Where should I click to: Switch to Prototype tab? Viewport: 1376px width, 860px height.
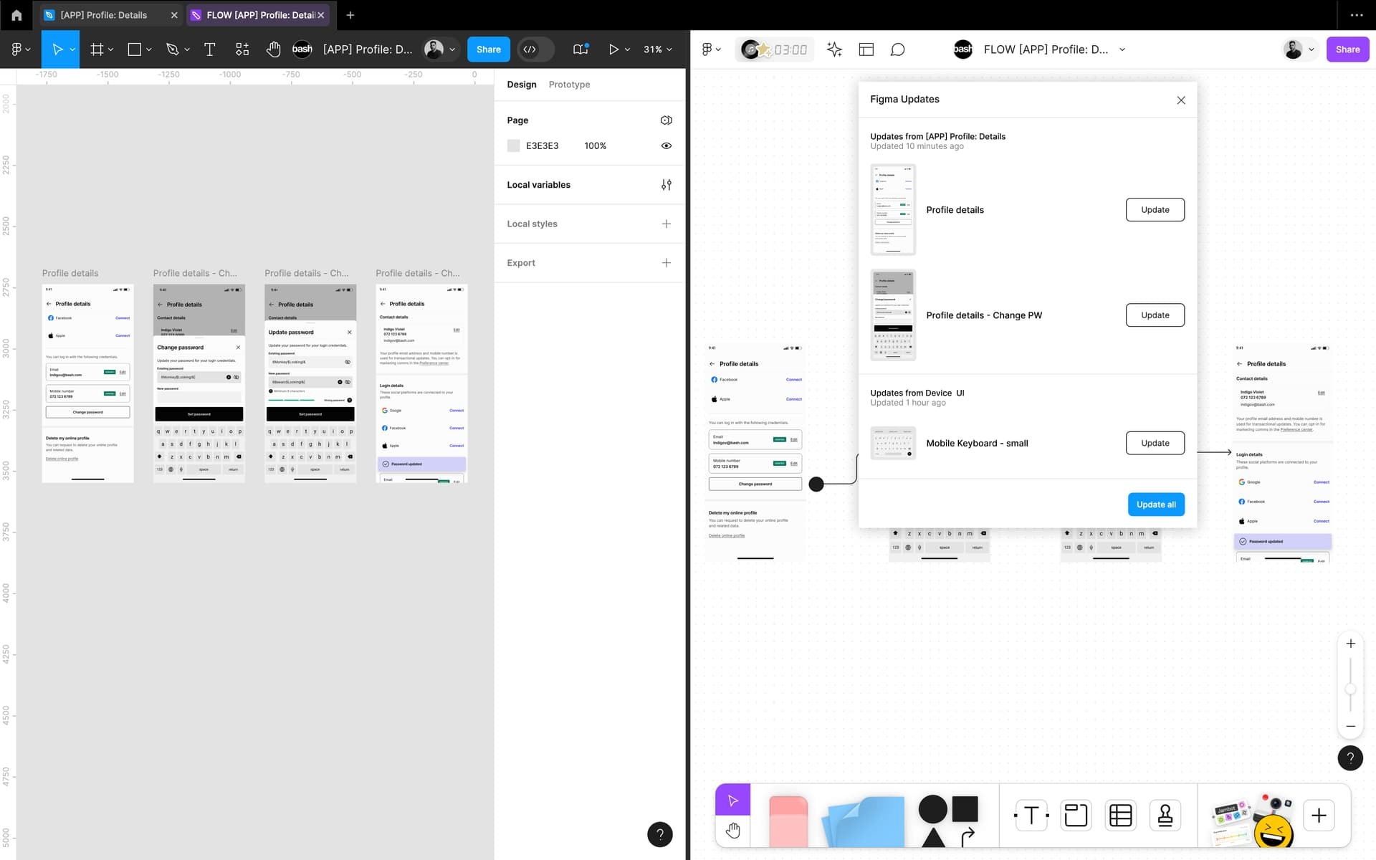coord(568,83)
